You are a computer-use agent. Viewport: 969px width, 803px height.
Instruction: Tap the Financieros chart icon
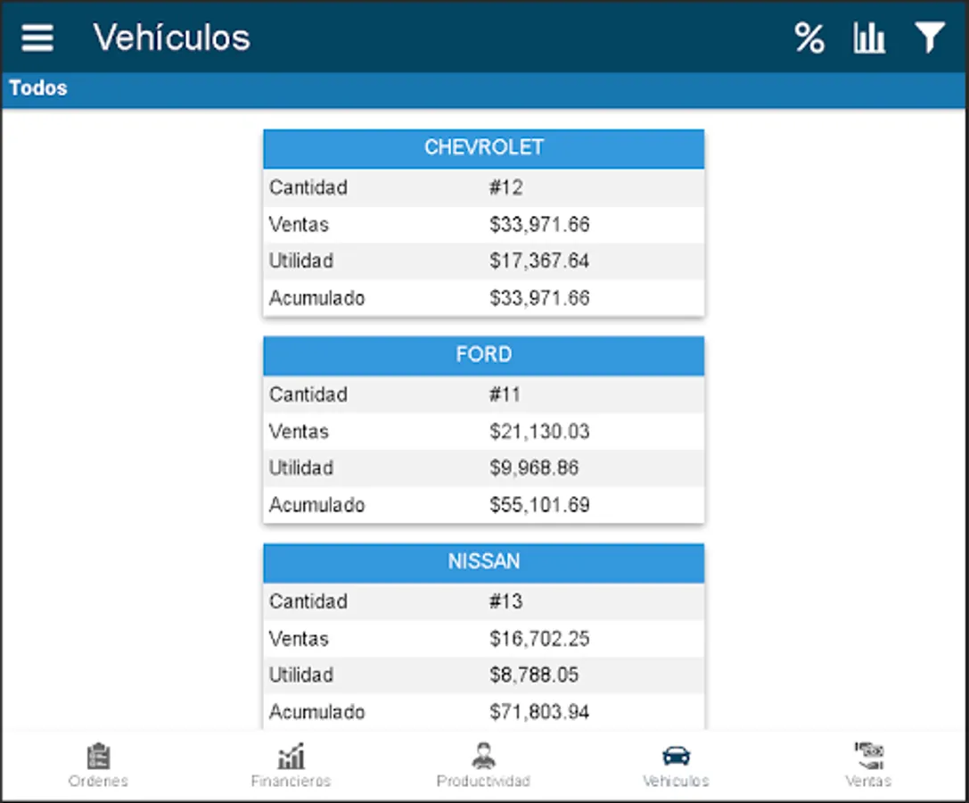click(292, 756)
